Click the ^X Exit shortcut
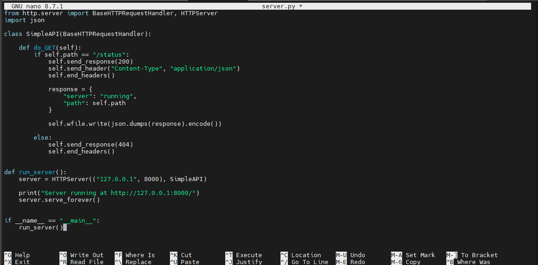This screenshot has width=538, height=265. click(17, 262)
